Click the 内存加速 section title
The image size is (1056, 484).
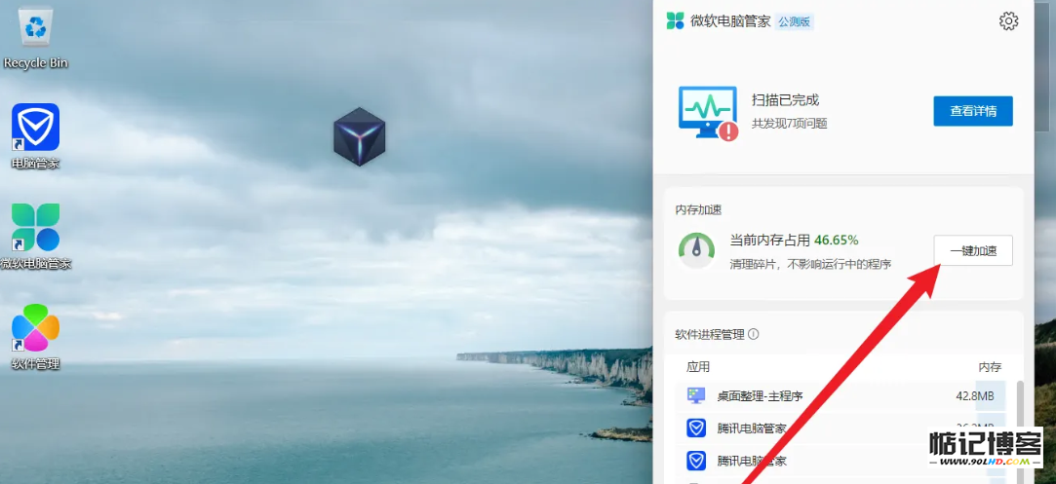(x=698, y=210)
